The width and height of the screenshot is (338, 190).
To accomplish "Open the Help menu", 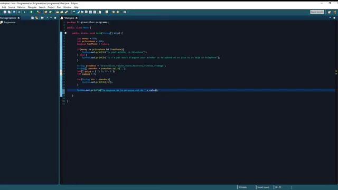I will tap(76, 7).
